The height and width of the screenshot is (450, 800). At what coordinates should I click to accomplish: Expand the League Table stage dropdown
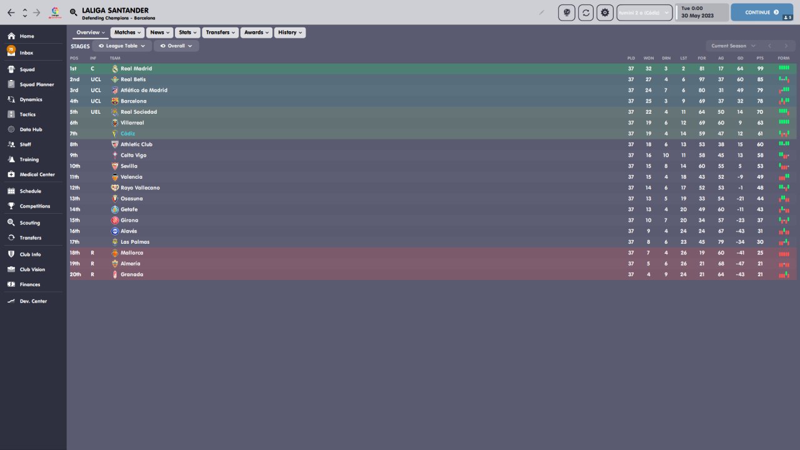click(x=122, y=46)
